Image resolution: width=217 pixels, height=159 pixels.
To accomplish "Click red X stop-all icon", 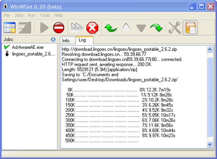I will 92,28.
